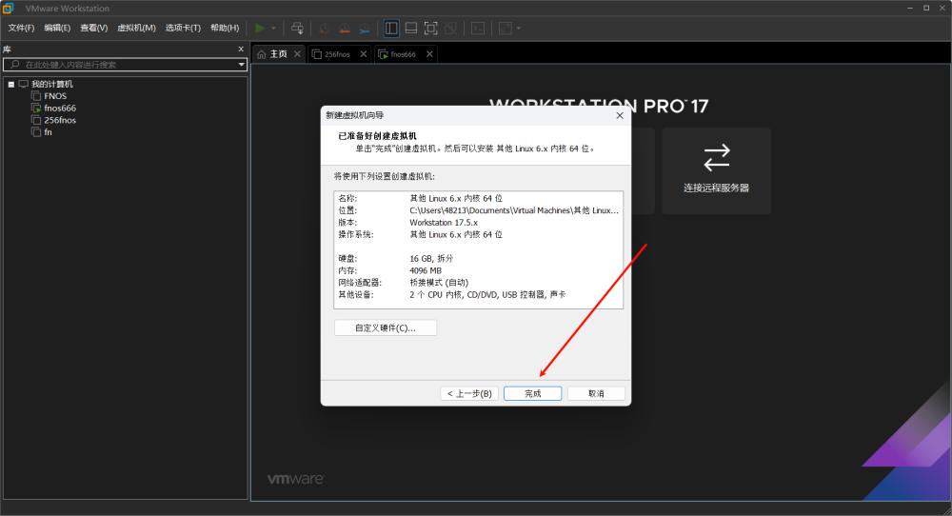Open the 虚拟机(M) menu
This screenshot has width=952, height=516.
136,28
